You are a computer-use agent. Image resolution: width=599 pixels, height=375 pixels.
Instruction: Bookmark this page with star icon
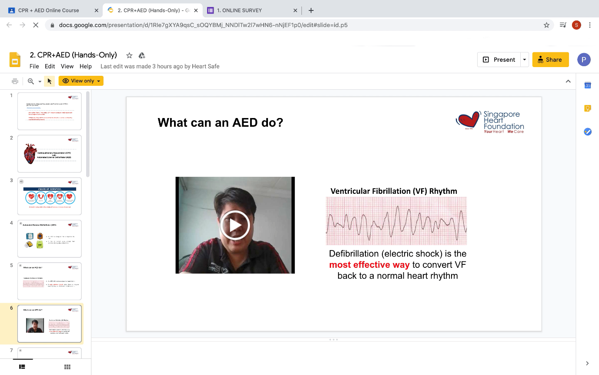pos(546,25)
